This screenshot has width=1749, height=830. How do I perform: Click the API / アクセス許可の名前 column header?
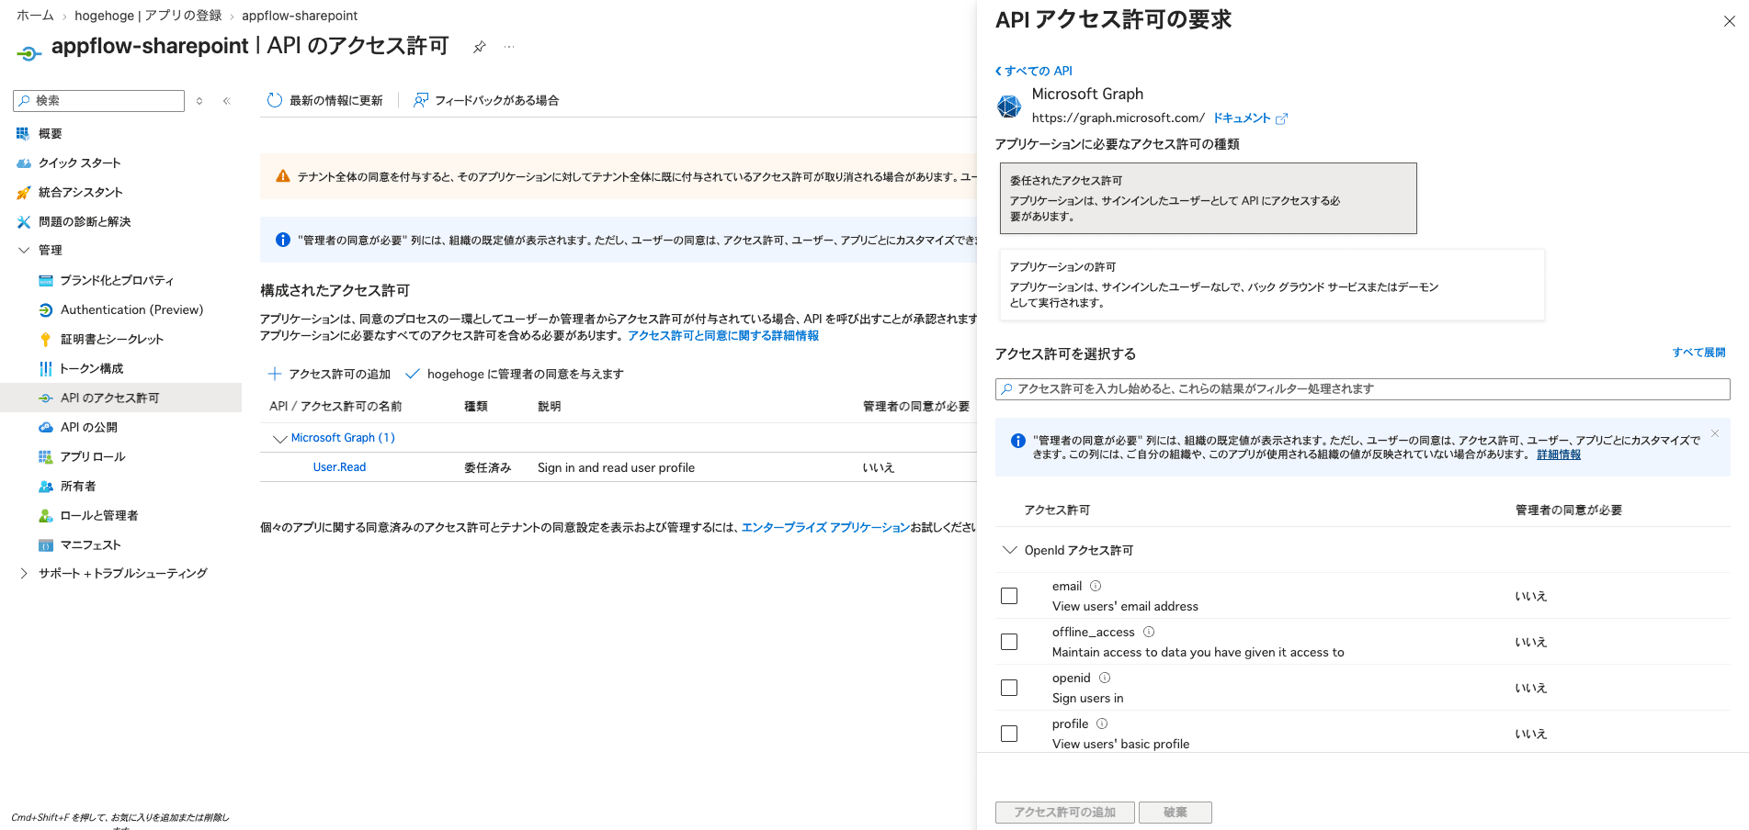[335, 407]
